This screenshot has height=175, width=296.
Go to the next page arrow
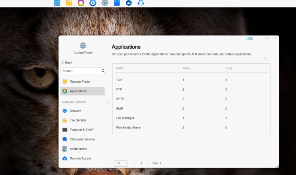pos(149,163)
